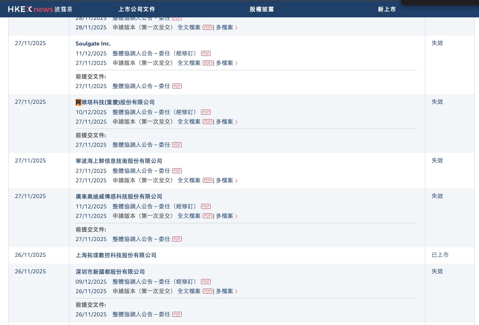Open the 新上市 menu
This screenshot has width=479, height=325.
tap(387, 9)
